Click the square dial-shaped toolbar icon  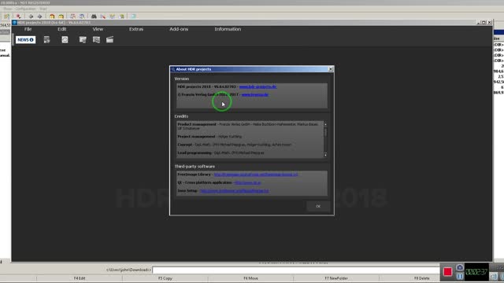click(x=65, y=40)
